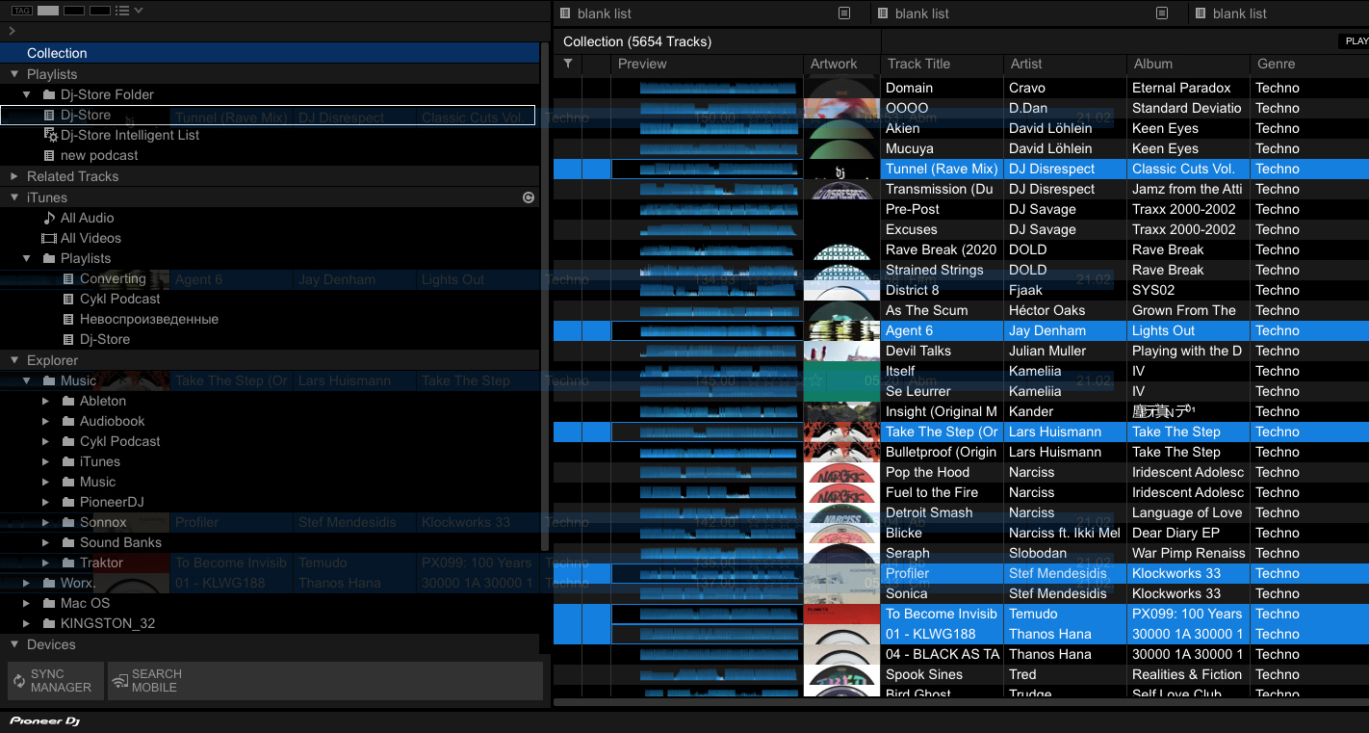Open the list view options dropdown arrow
Viewport: 1369px width, 733px height.
coord(139,11)
